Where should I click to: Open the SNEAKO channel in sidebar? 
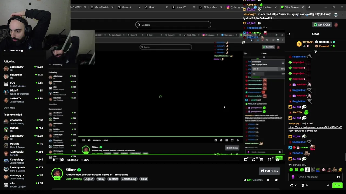pyautogui.click(x=23, y=100)
